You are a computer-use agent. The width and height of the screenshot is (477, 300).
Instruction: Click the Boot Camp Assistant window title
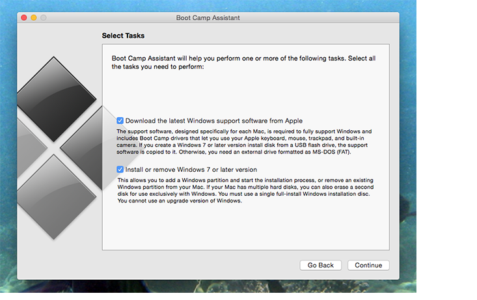click(208, 18)
